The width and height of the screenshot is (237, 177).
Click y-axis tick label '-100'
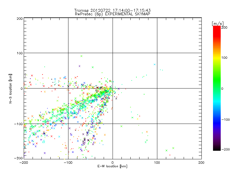[x=18, y=124]
